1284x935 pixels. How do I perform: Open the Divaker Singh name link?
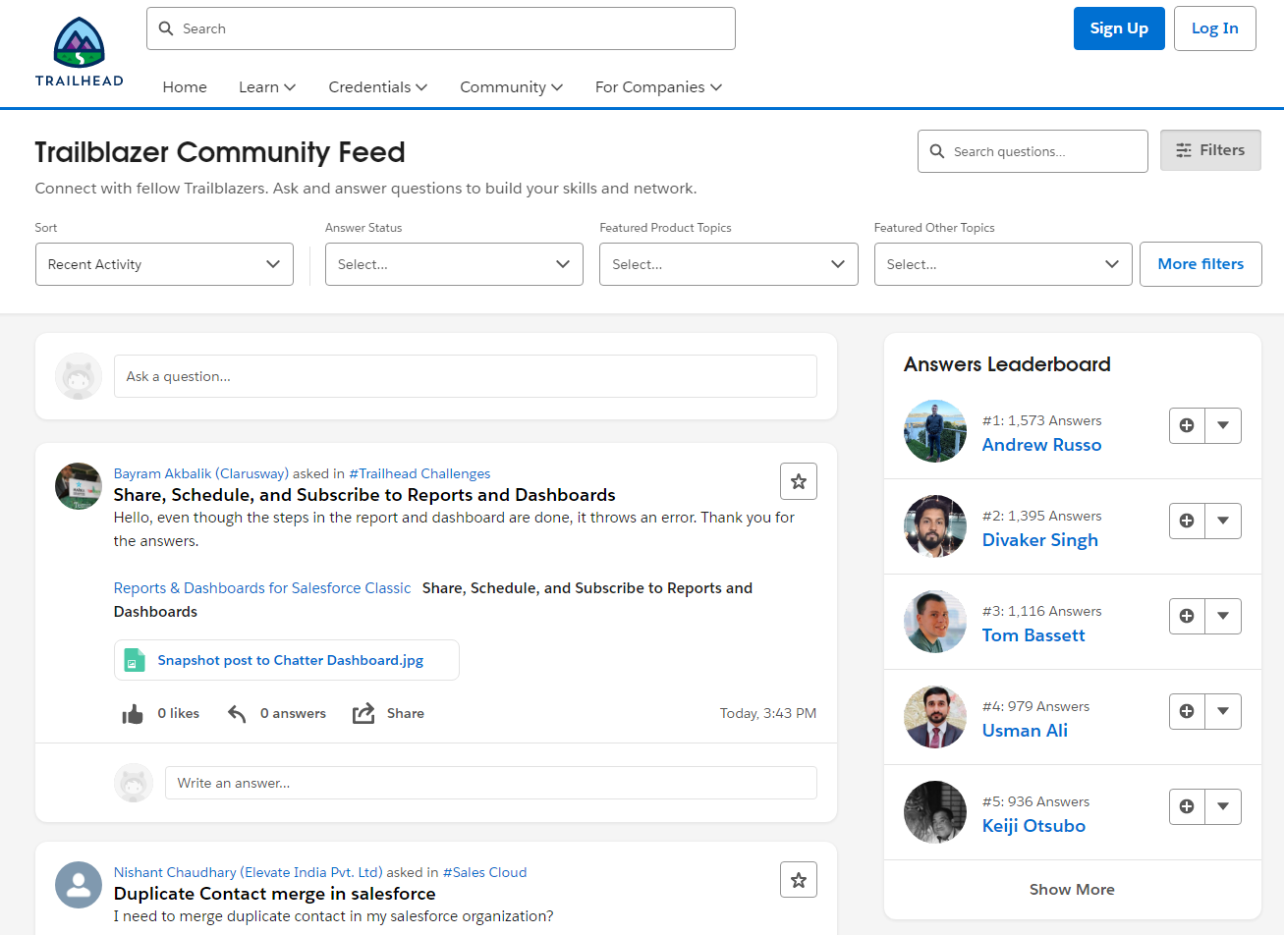coord(1040,539)
